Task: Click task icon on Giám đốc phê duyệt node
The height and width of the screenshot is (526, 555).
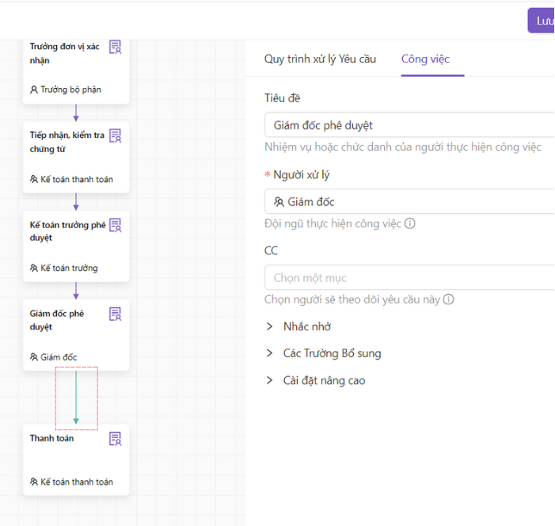Action: coord(116,314)
